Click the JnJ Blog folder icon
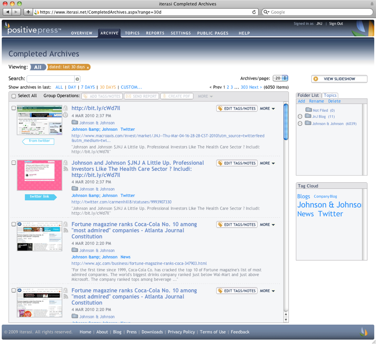Screen dimensions: 376x344 308,116
